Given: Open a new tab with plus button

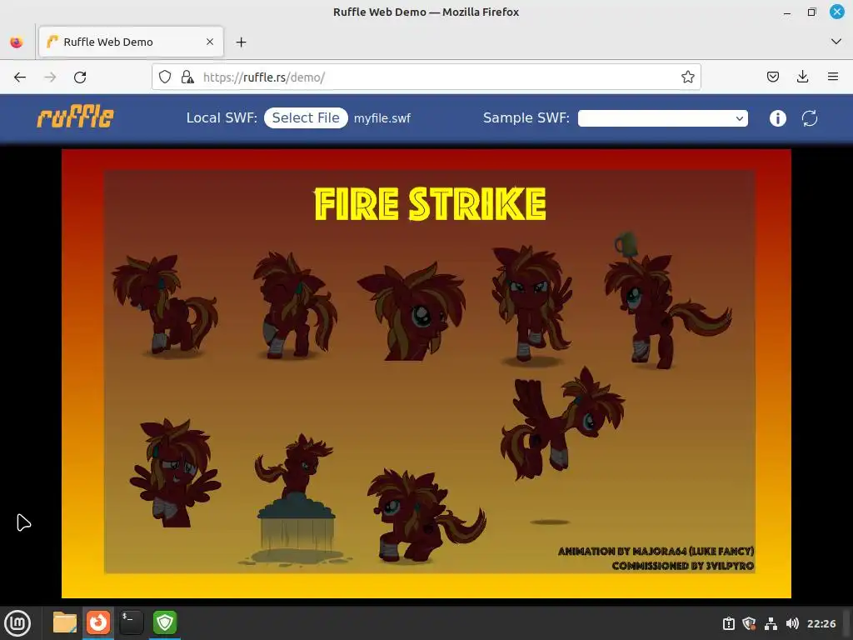Looking at the screenshot, I should [241, 42].
